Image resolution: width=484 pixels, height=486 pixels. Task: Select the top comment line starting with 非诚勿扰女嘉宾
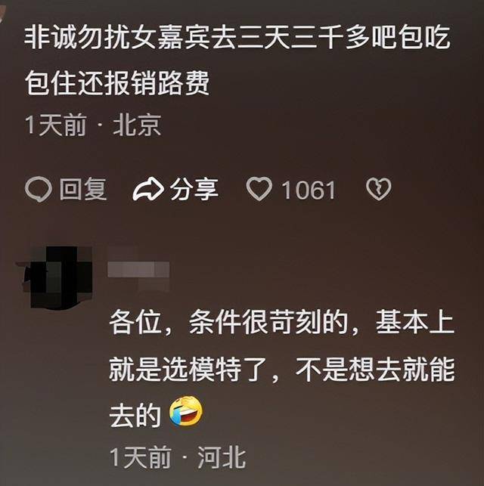pos(237,39)
